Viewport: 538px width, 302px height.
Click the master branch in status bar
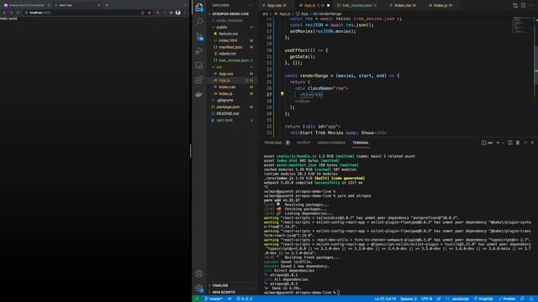[214, 299]
